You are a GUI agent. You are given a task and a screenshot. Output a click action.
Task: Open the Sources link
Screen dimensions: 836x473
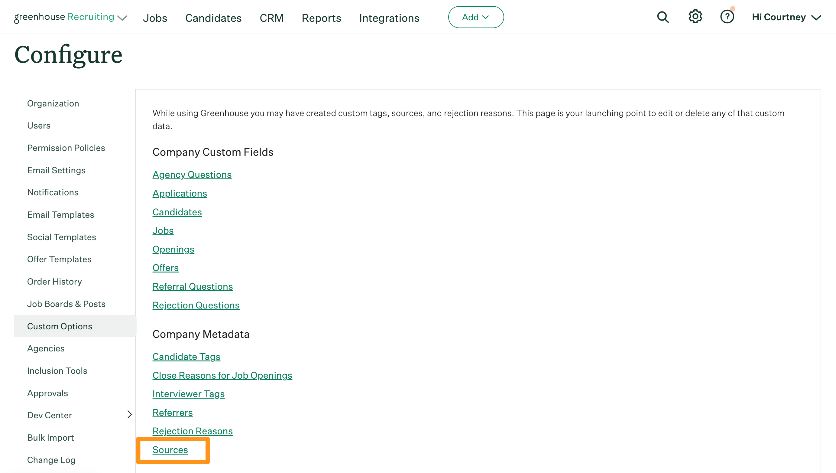[170, 450]
